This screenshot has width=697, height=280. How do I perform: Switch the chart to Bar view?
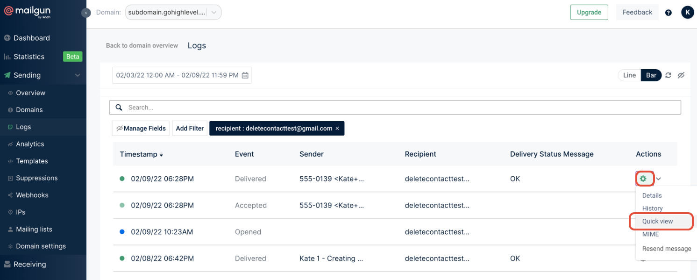point(651,75)
